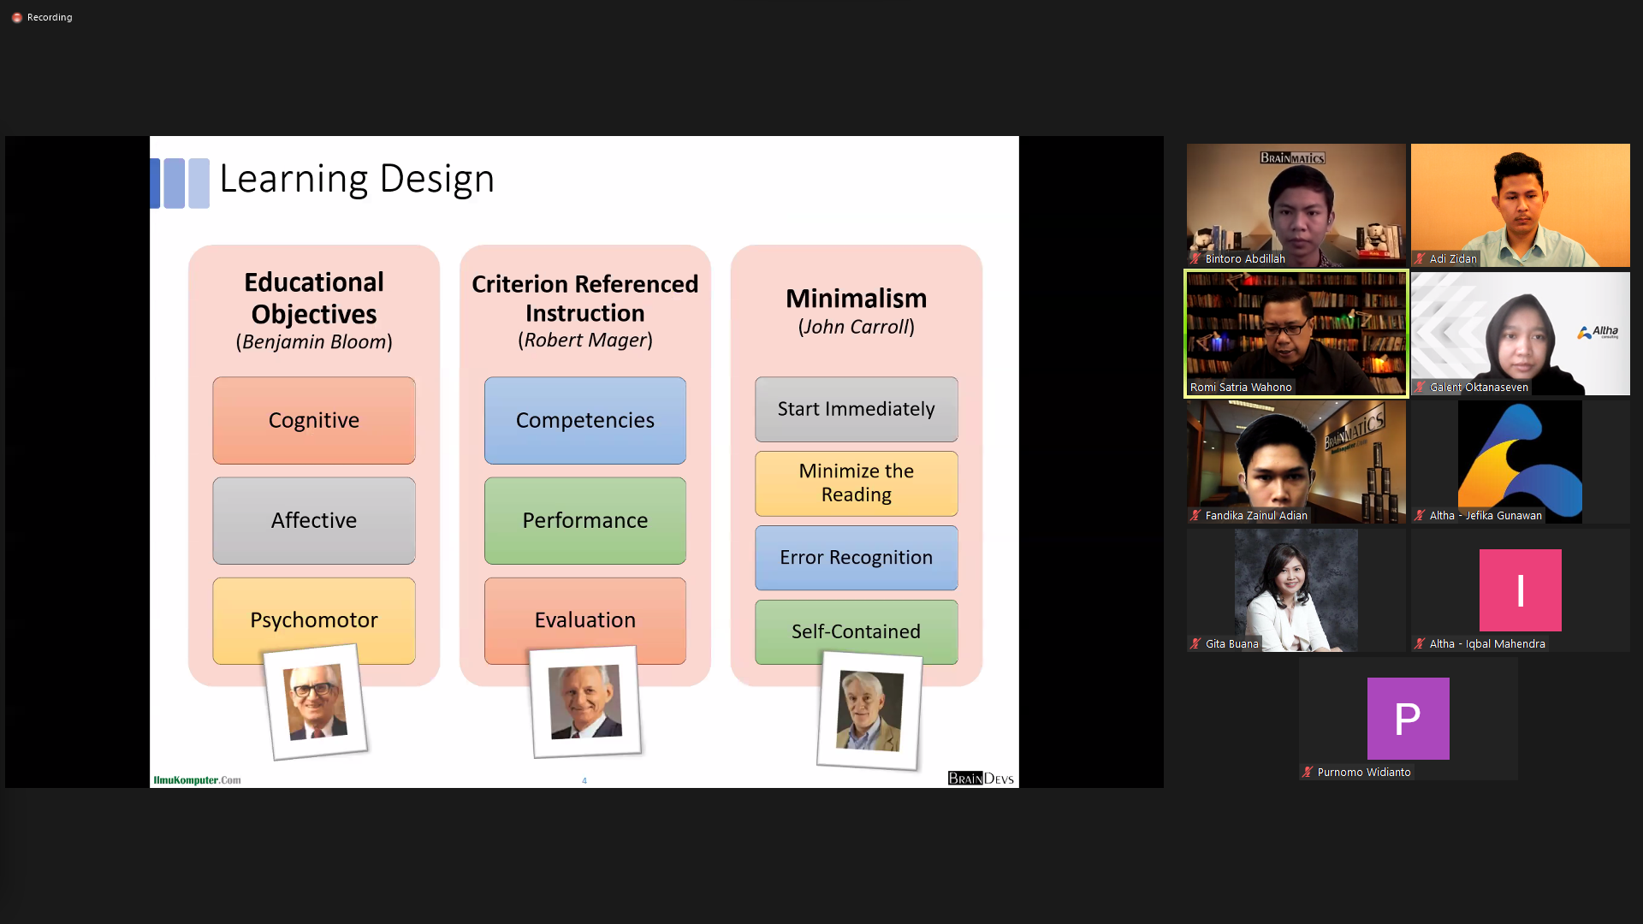Click muted mic icon beside Altha - Iqbal Mahendra
1643x924 pixels.
pos(1420,643)
